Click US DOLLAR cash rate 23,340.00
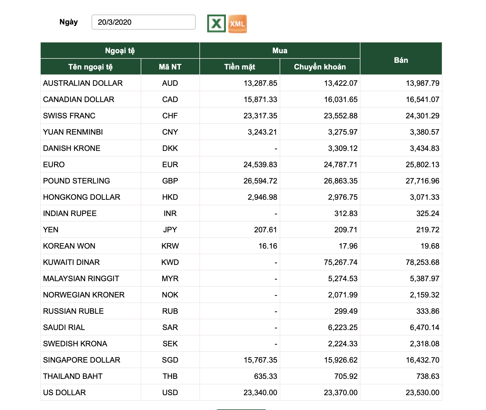Viewport: 486px width, 410px height. [260, 393]
